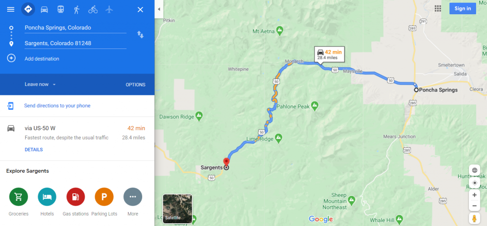487x226 pixels.
Task: Reverse starting point and destination
Action: (x=140, y=34)
